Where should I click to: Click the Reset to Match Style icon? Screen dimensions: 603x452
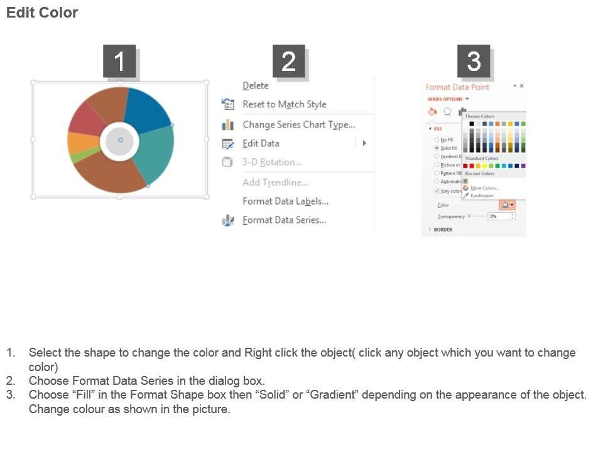point(228,104)
